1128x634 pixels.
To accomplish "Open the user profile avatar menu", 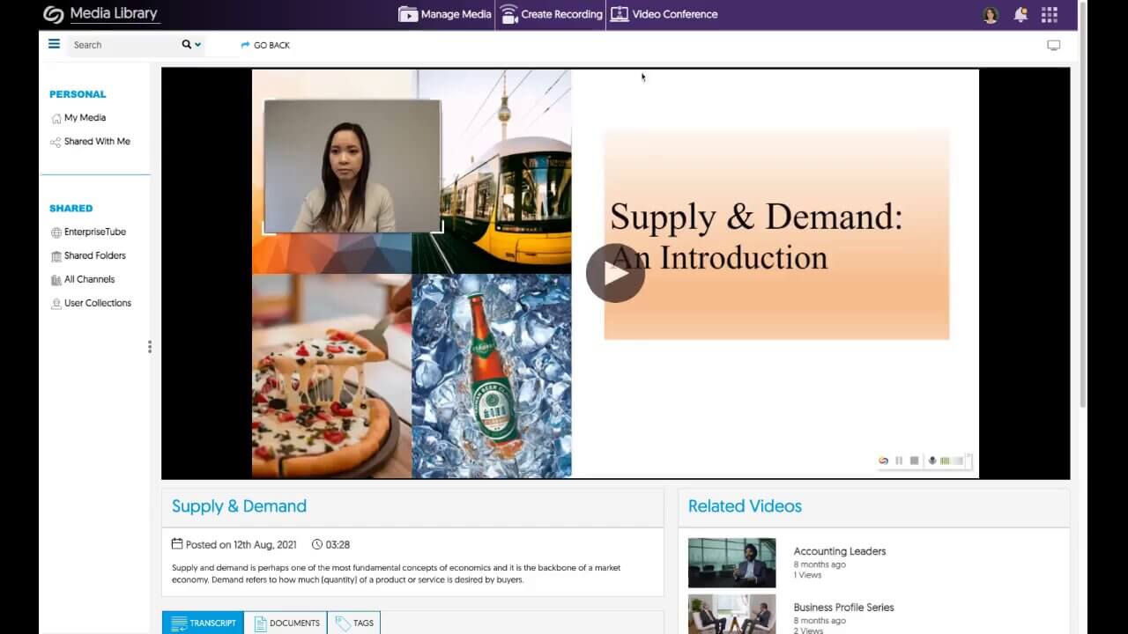I will pos(991,15).
